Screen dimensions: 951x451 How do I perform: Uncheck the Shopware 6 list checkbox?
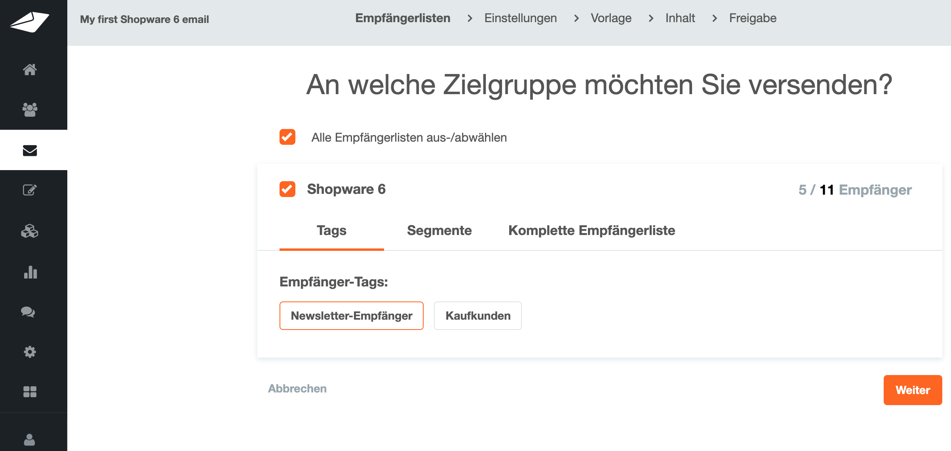pos(287,189)
